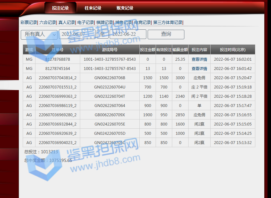The width and height of the screenshot is (271, 198).
Task: Expand the 所有真人 dropdown
Action: pos(39,34)
